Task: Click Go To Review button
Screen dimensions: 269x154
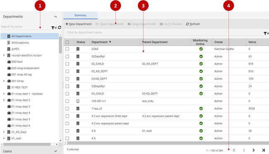Action: click(x=171, y=24)
